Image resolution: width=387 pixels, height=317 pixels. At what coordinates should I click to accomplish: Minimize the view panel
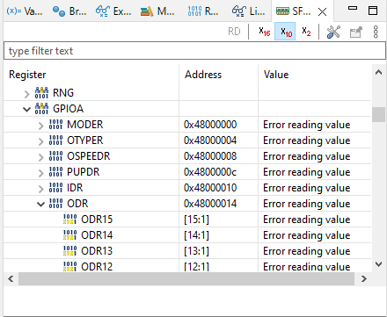353,8
